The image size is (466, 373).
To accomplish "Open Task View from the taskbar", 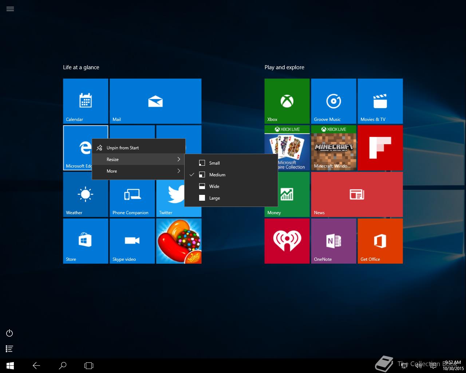I will [x=89, y=366].
